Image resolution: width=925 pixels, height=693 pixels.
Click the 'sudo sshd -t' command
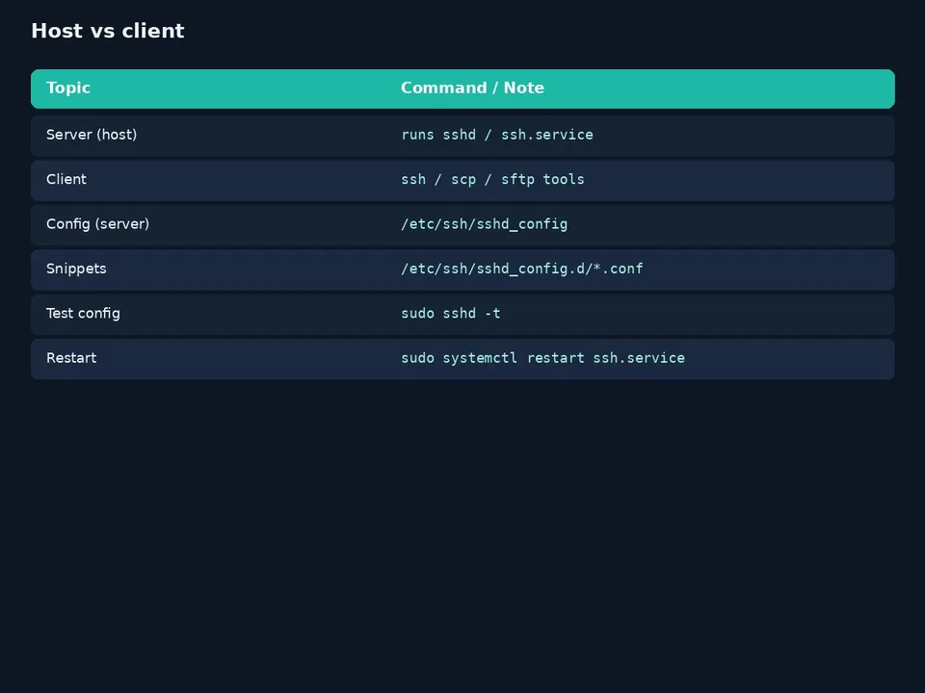(451, 314)
